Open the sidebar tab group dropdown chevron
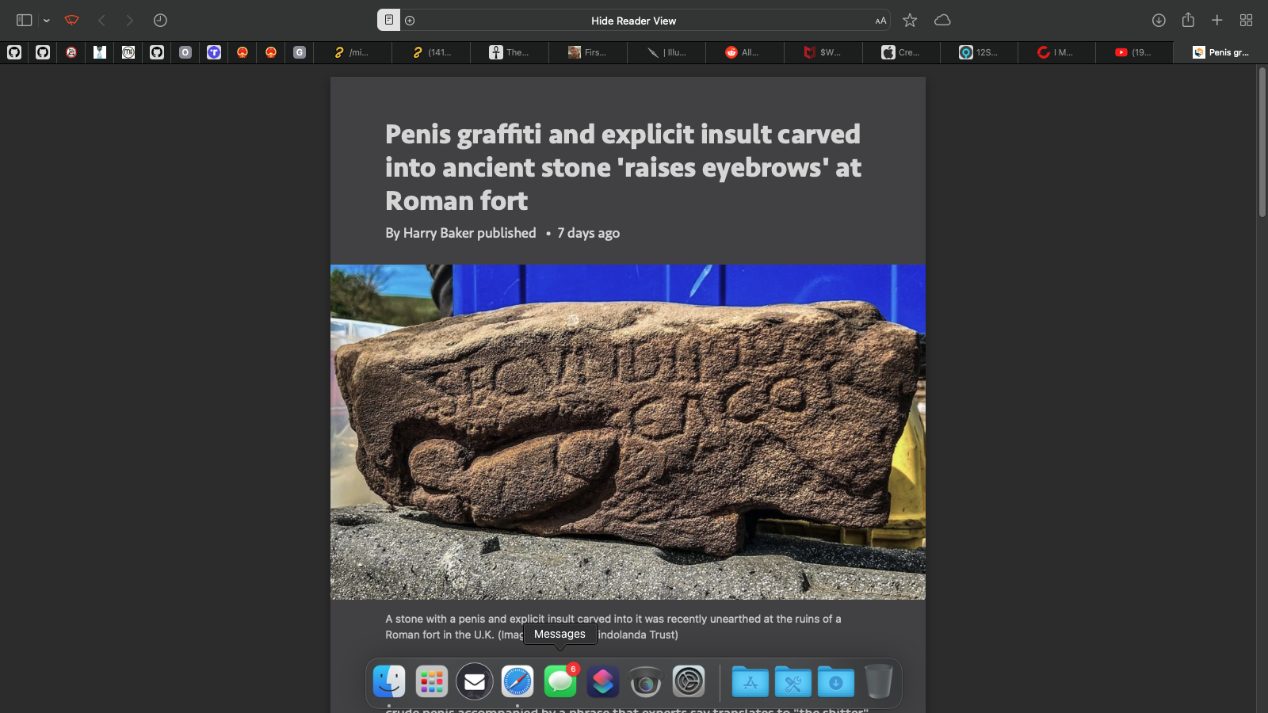This screenshot has width=1268, height=713. [x=47, y=21]
